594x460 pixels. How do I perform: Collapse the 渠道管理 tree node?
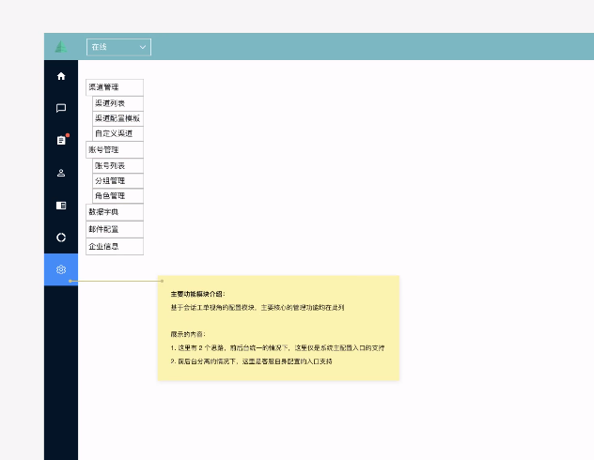point(114,86)
